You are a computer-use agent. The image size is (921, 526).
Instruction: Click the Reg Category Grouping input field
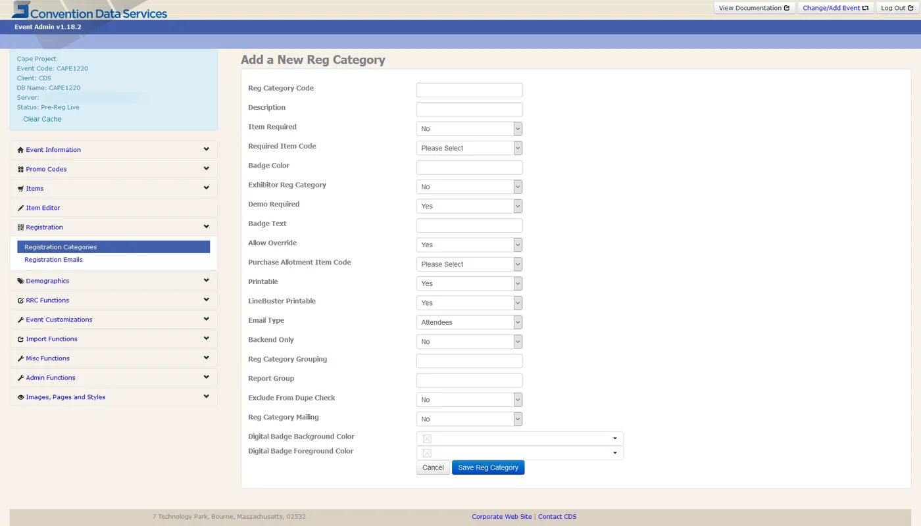click(469, 361)
